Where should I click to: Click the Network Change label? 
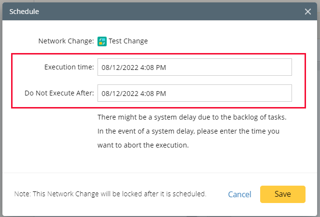(66, 41)
